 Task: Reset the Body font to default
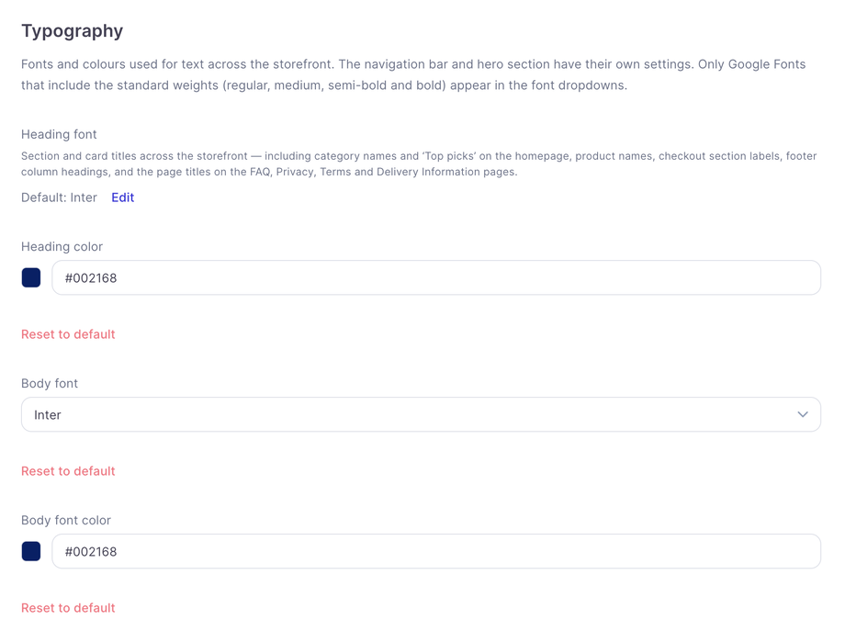coord(68,471)
